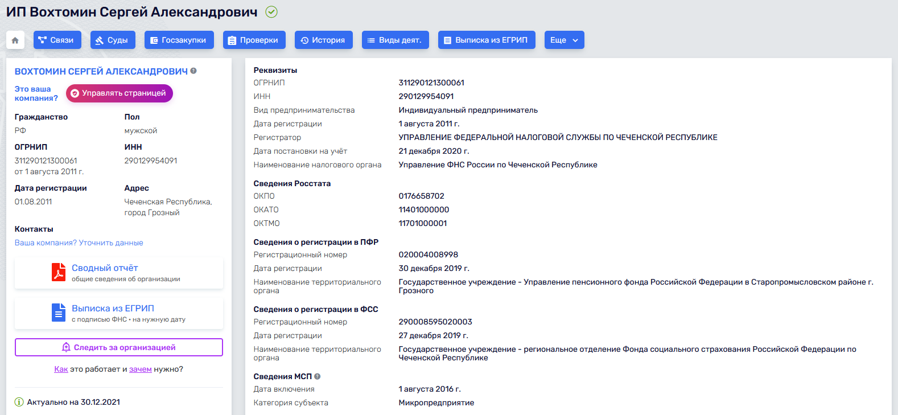Open the Проверки tab
898x415 pixels.
point(254,40)
